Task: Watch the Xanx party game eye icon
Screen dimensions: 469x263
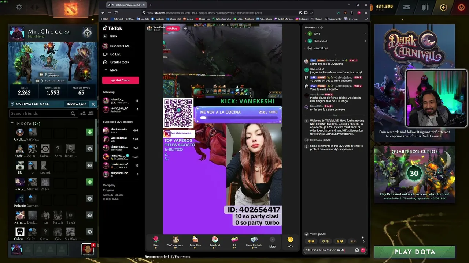Action: (x=89, y=215)
